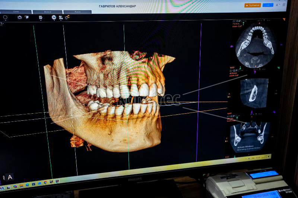This screenshot has height=198, width=298.
Task: Switch to the first tab labeled Curve
Action: coord(16,12)
